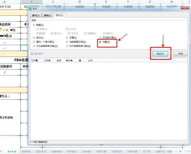Screen dimensions: 191x154
Task: Add a new sheet with plus icon
Action: [181, 152]
